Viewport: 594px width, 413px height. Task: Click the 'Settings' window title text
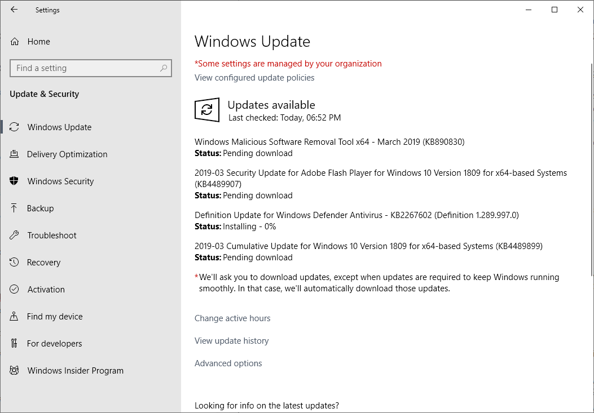click(47, 10)
